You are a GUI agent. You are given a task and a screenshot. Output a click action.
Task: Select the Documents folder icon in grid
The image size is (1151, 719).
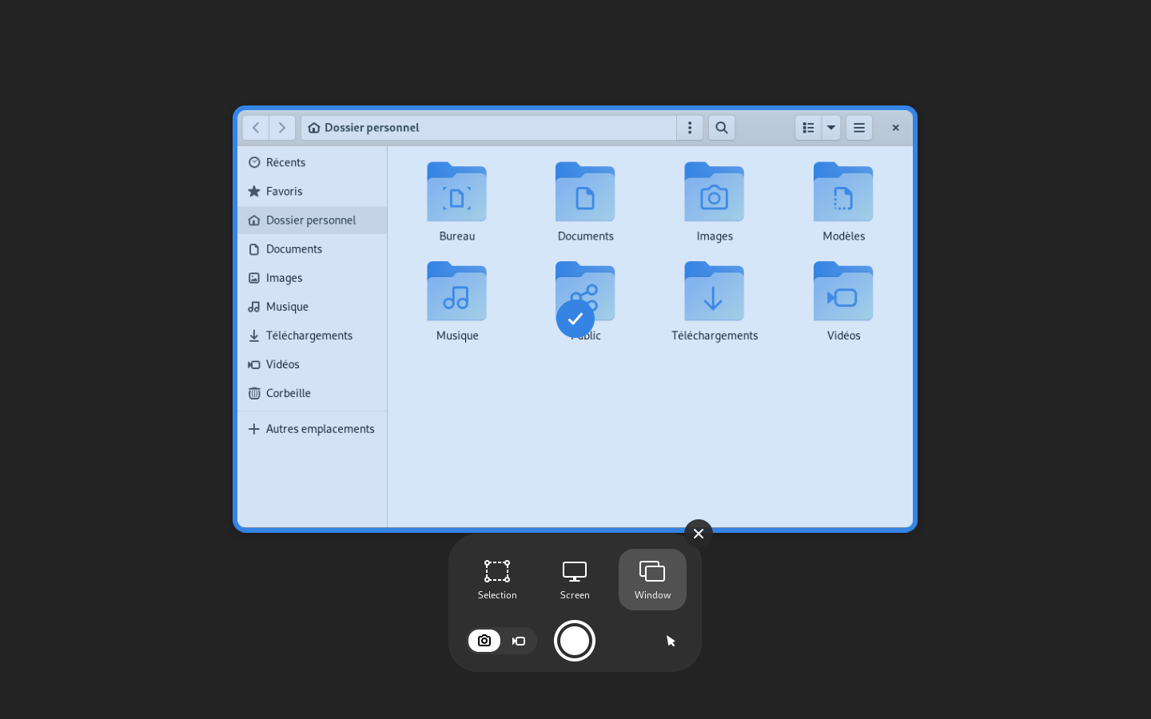point(585,192)
